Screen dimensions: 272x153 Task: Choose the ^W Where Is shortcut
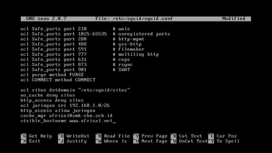[x=111, y=141]
